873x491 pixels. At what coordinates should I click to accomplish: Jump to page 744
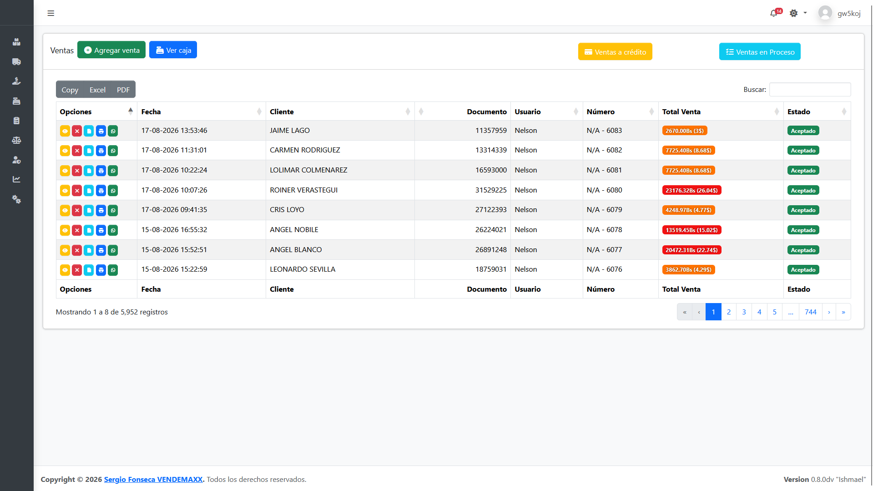[x=811, y=312]
